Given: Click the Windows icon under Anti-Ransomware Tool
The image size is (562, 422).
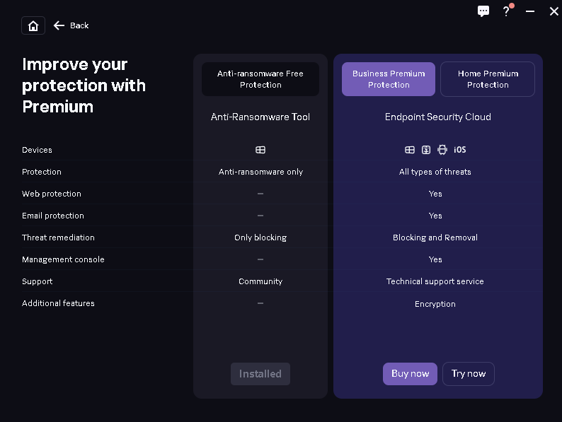Looking at the screenshot, I should pyautogui.click(x=260, y=150).
